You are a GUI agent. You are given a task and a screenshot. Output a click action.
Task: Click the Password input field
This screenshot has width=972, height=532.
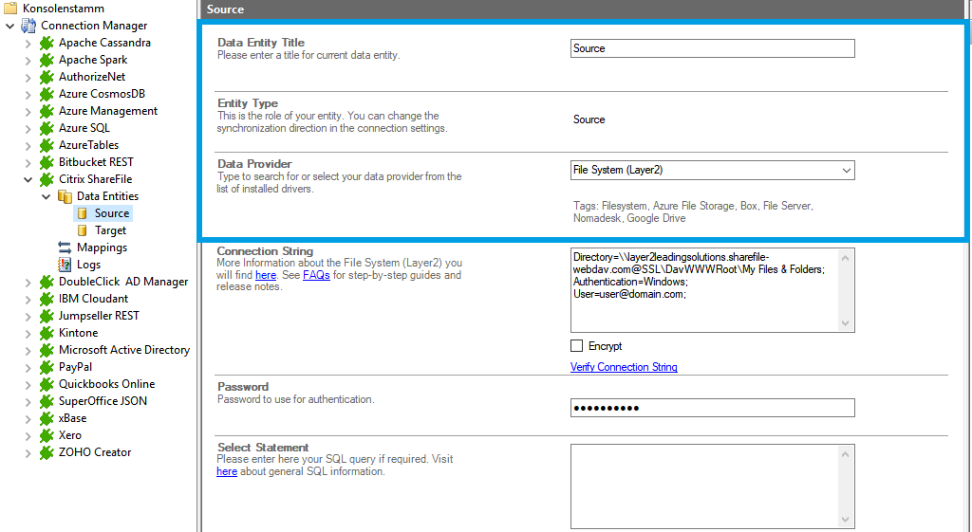(x=712, y=408)
